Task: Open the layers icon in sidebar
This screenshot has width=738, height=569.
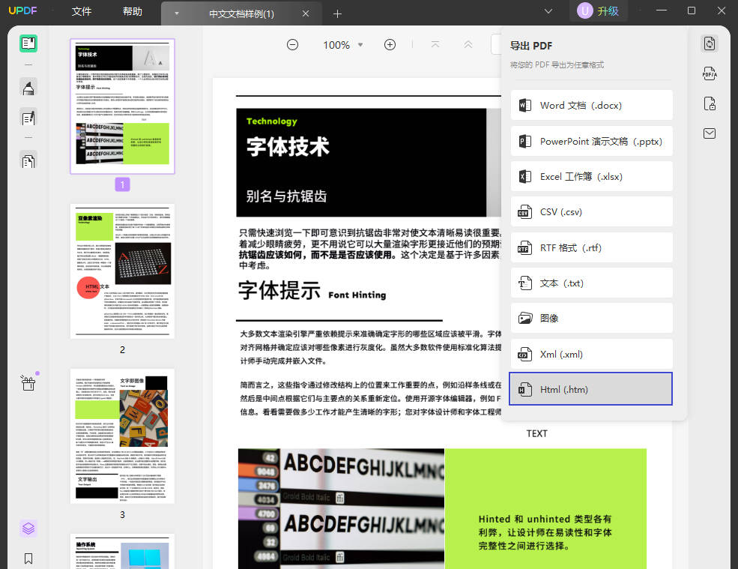Action: [28, 529]
